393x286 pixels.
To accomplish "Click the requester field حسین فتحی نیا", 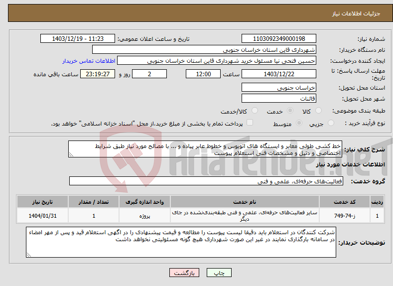I will [x=217, y=61].
